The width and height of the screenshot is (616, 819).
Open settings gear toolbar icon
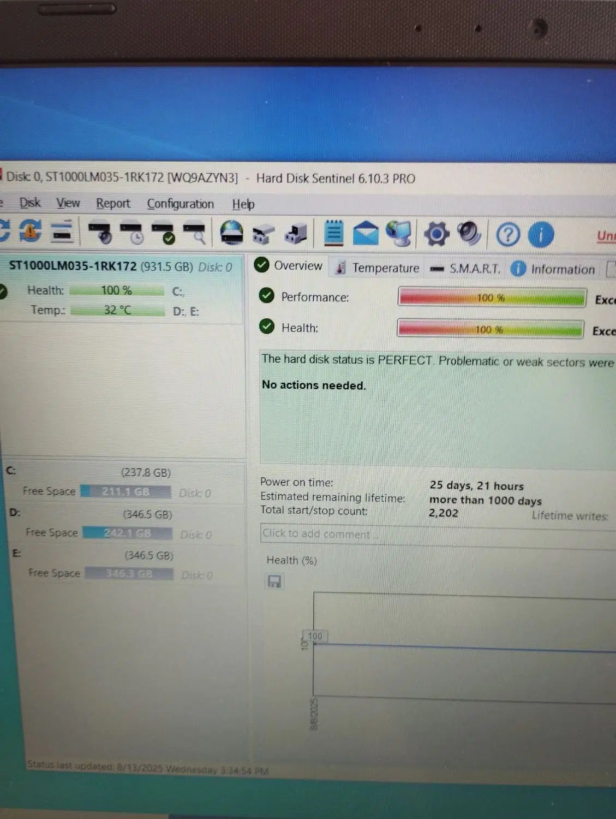[x=436, y=235]
